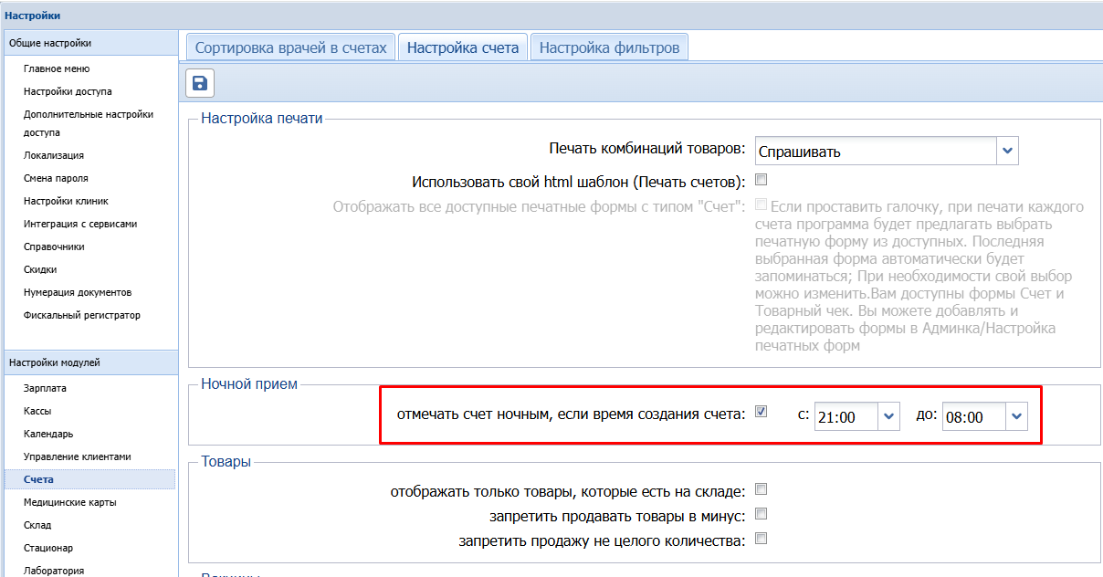Select Кассы module settings
This screenshot has width=1103, height=577.
37,411
